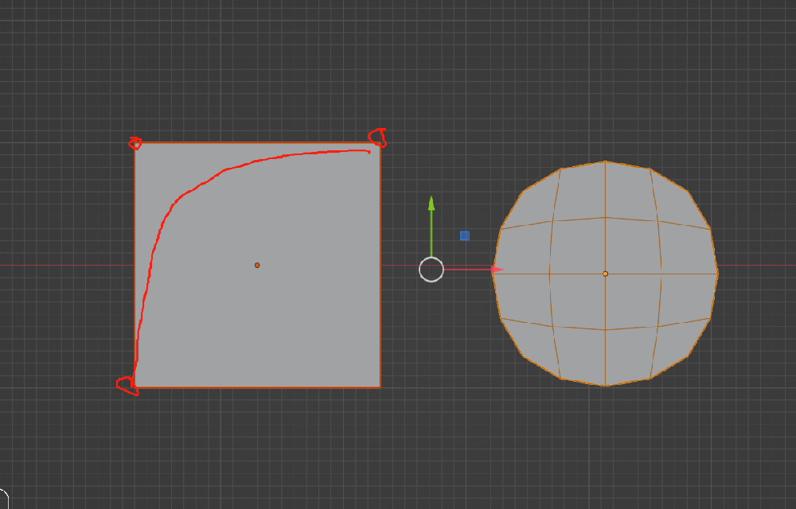
Task: Select the blue square plane handle of the gizmo
Action: pos(465,235)
